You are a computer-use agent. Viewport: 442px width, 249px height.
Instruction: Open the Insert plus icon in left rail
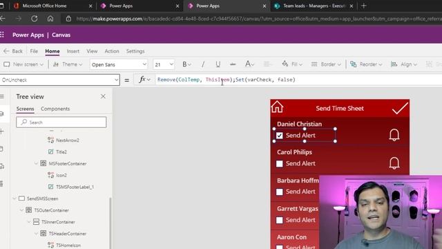point(1,131)
